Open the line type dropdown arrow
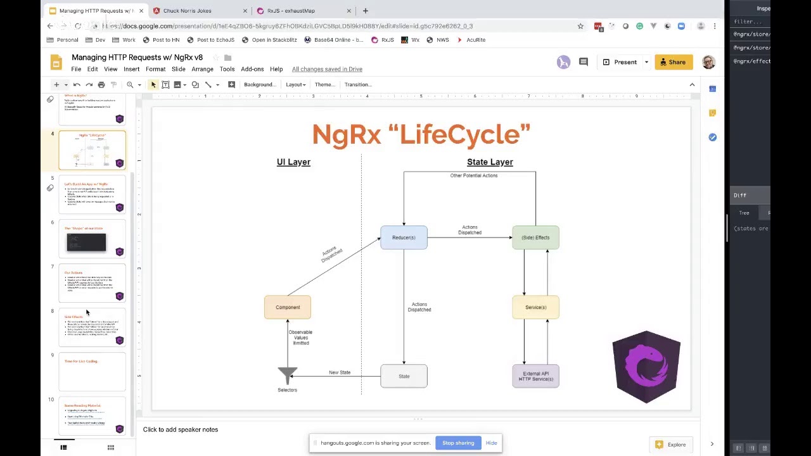The image size is (811, 456). tap(217, 85)
